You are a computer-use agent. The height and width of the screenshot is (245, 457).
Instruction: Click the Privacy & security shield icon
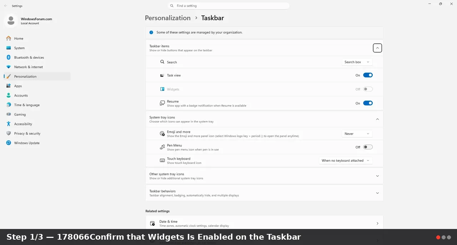9,133
